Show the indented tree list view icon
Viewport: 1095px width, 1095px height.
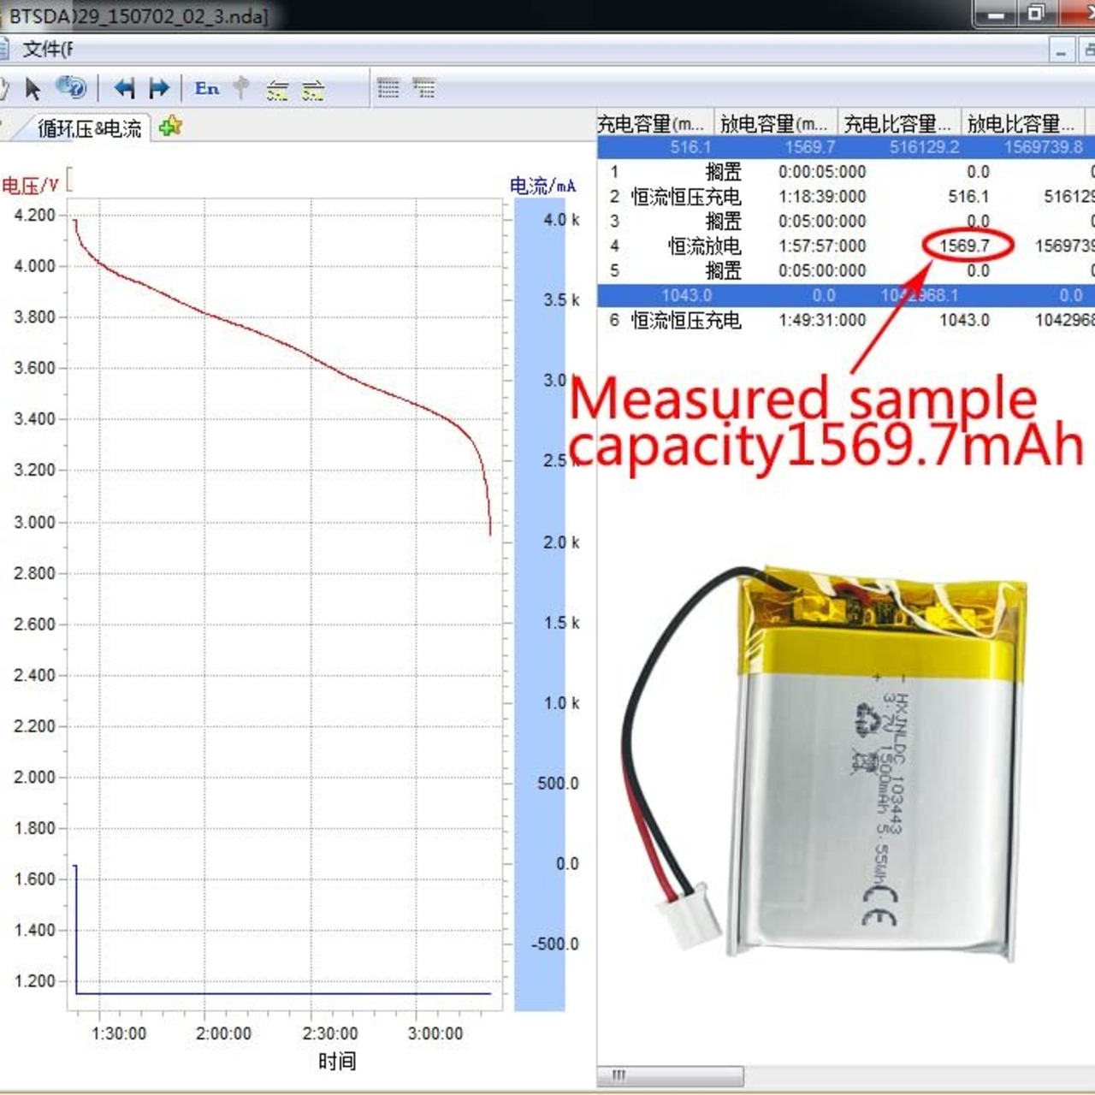(423, 88)
